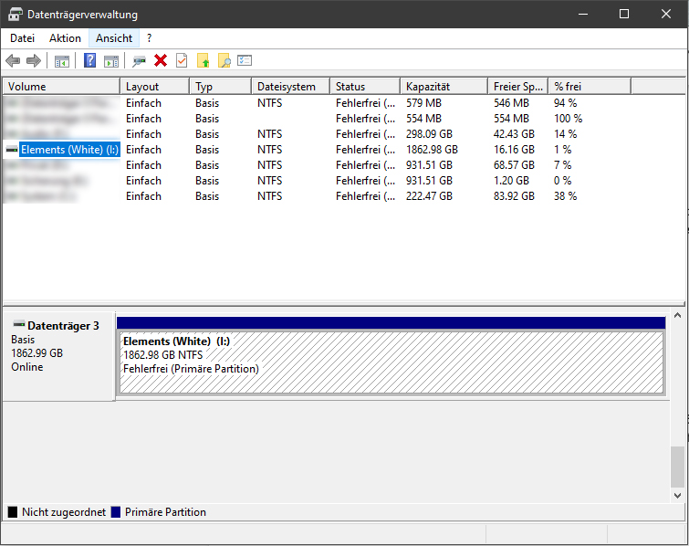Click the 42.43 GB free space cell
Screen dimensions: 689x546
tap(514, 134)
